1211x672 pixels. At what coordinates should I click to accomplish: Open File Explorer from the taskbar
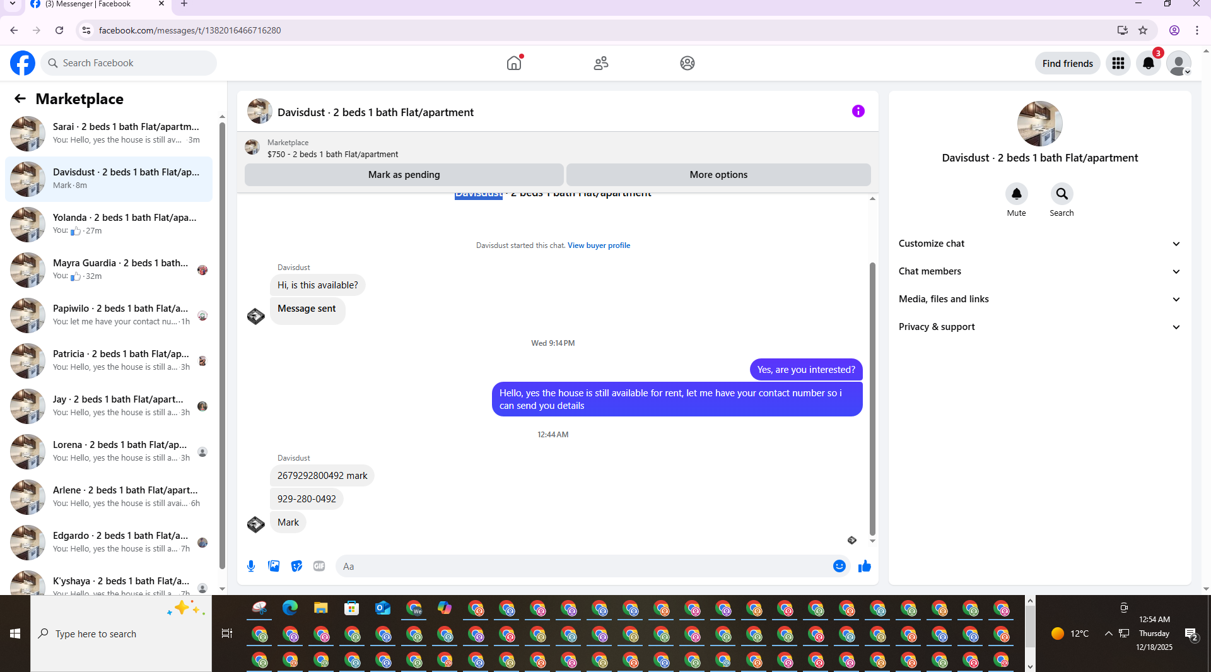point(321,608)
